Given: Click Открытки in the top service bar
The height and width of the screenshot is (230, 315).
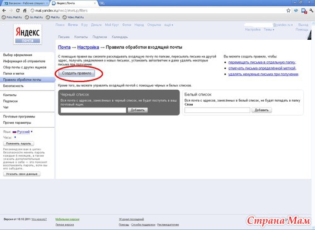Looking at the screenshot, I should point(154,25).
